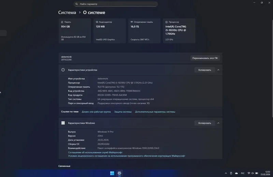The width and height of the screenshot is (273, 177).
Task: Select the install date '20.02.2026'
Action: pos(103,140)
